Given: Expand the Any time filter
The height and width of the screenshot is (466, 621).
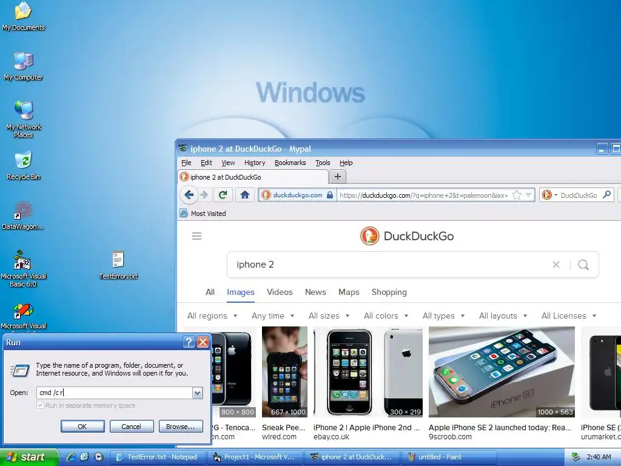Looking at the screenshot, I should pyautogui.click(x=274, y=316).
